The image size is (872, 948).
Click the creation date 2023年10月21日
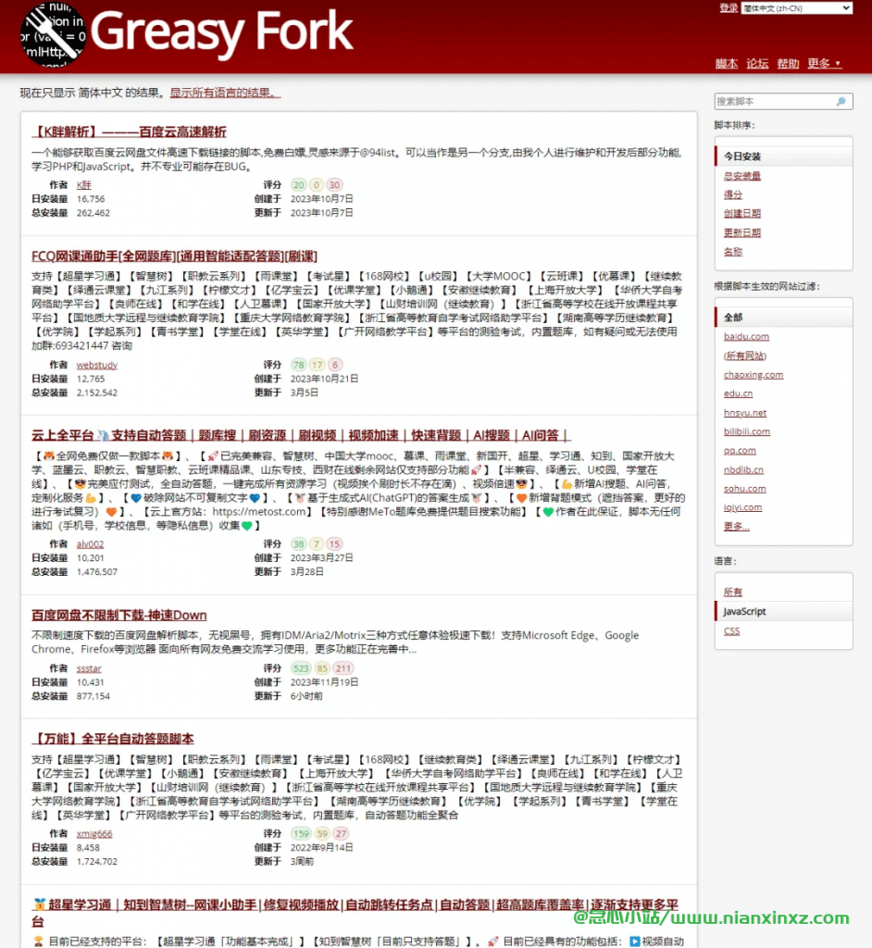[324, 379]
